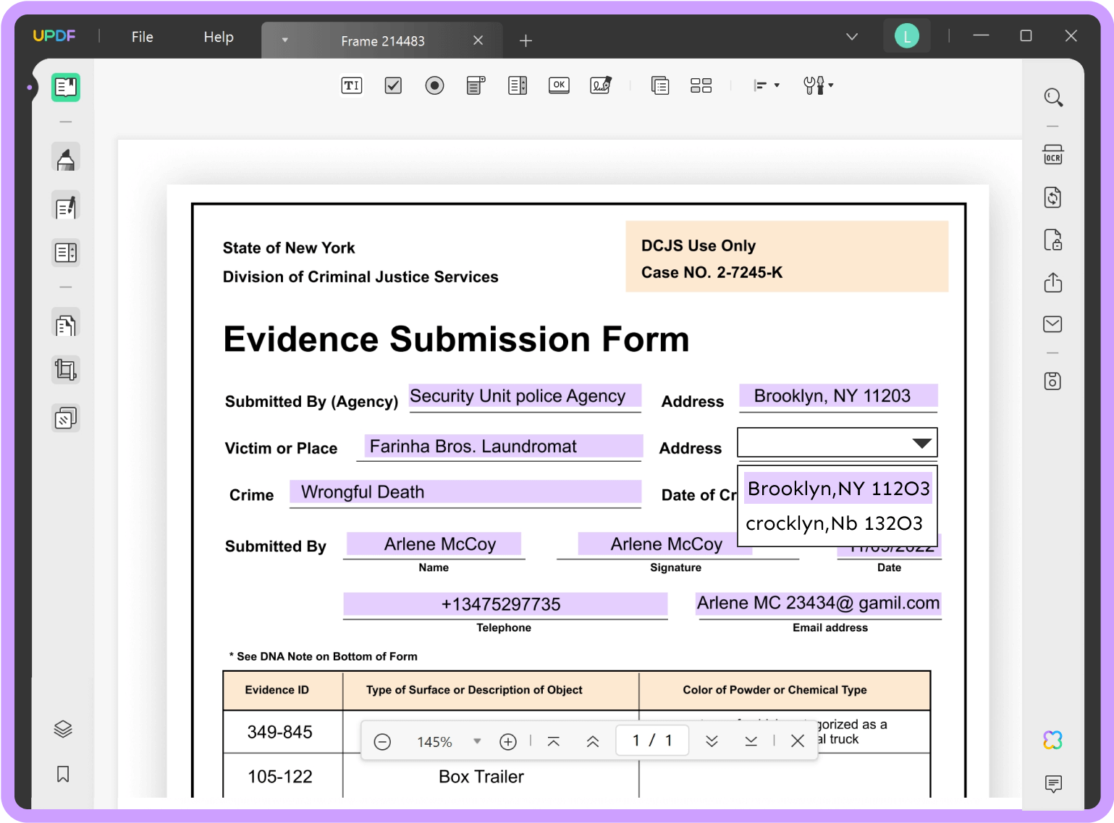This screenshot has height=823, width=1114.
Task: Click the Help menu item
Action: pos(218,36)
